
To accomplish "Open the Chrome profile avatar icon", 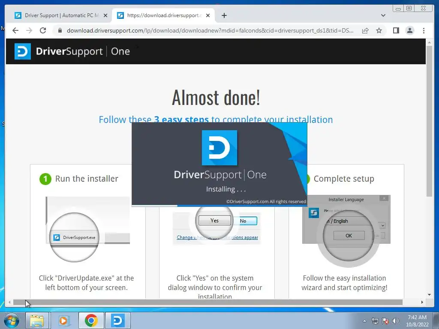I will click(409, 30).
